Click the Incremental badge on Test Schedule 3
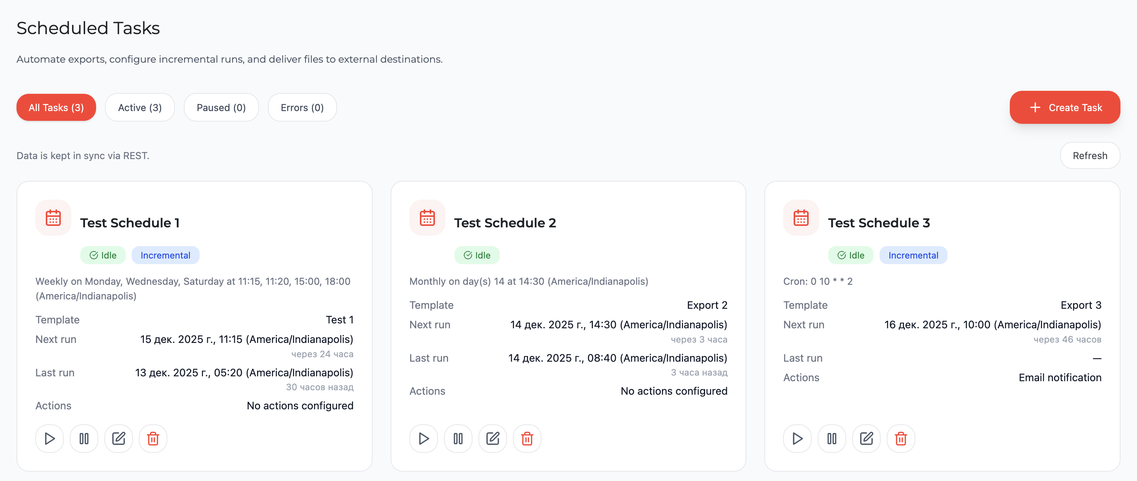This screenshot has width=1137, height=481. point(913,255)
